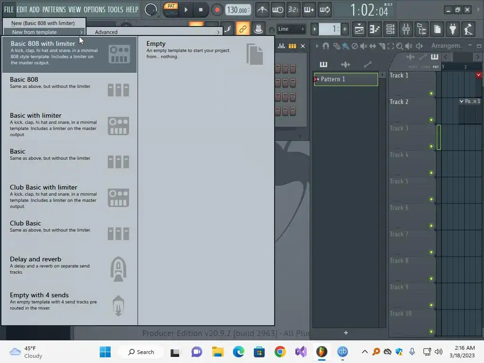Click the tempo field showing 130.000
Image resolution: width=484 pixels, height=363 pixels.
pyautogui.click(x=238, y=10)
